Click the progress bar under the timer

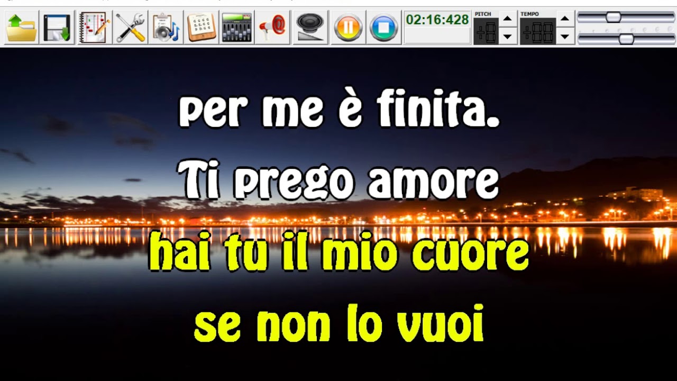click(437, 37)
